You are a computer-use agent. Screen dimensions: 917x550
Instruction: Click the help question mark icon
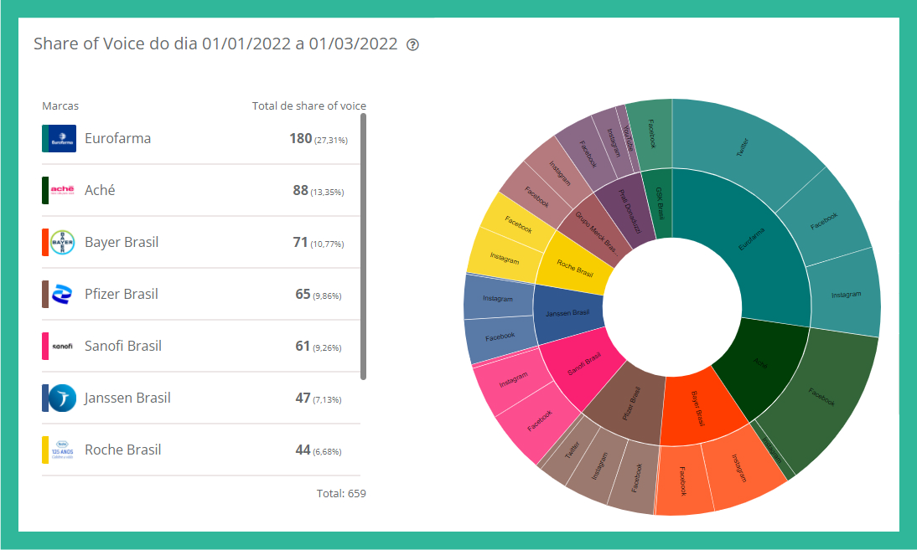click(412, 45)
